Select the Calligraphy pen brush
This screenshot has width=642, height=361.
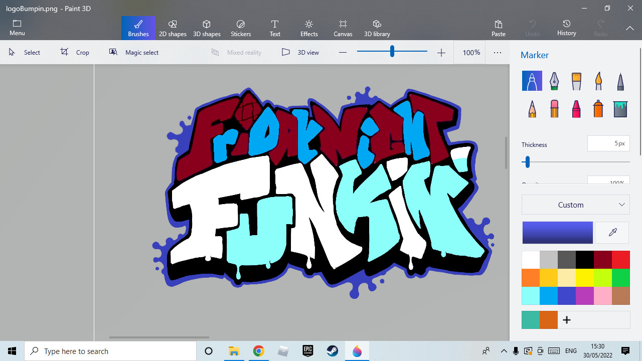coord(554,81)
